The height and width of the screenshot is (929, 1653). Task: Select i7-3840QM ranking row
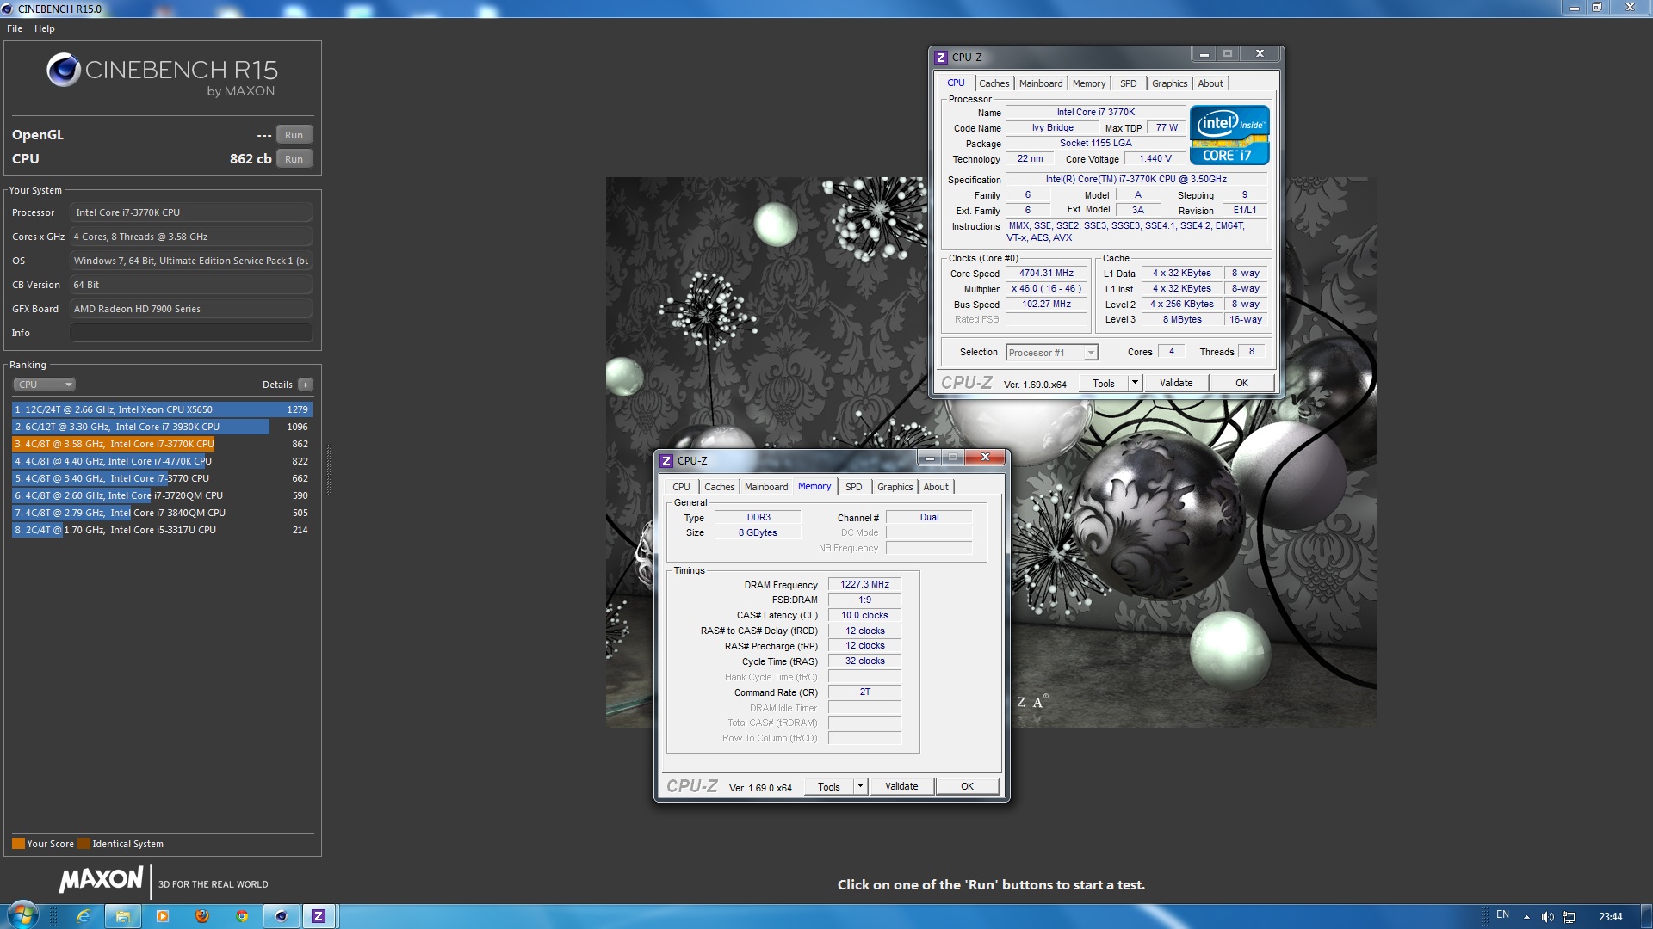(x=162, y=513)
